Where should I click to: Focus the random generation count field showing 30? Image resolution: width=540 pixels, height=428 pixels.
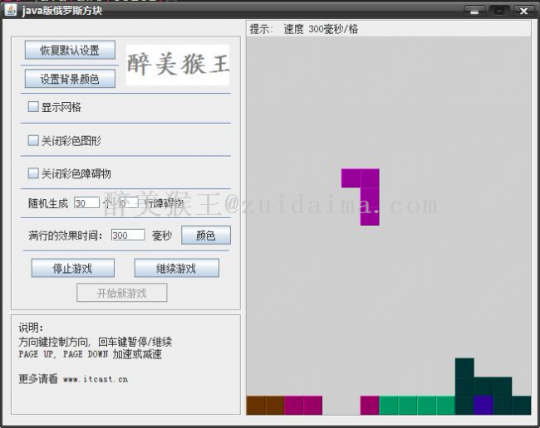[86, 203]
